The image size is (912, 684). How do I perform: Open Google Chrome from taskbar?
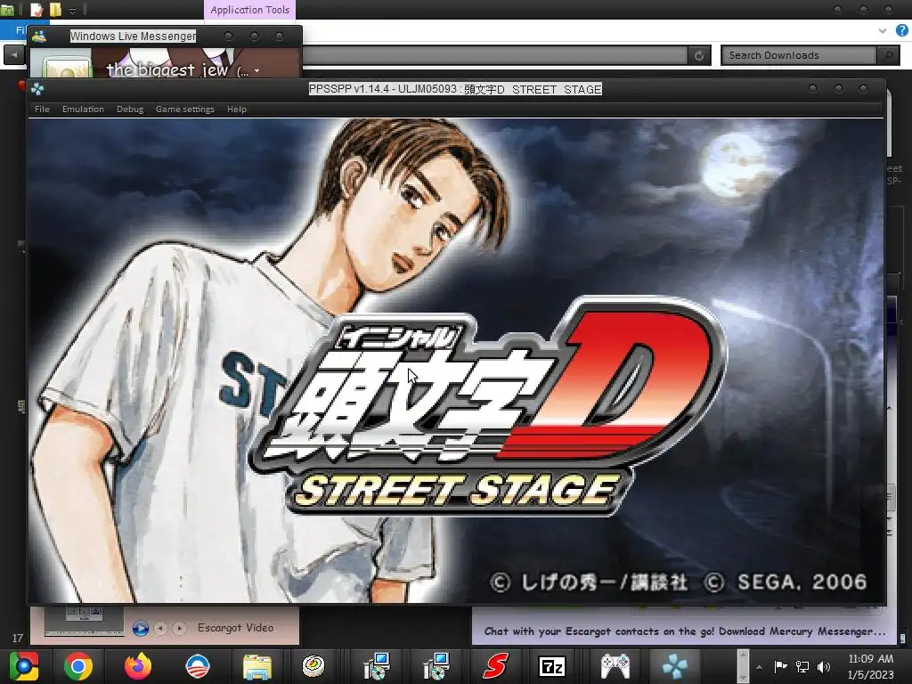tap(78, 666)
